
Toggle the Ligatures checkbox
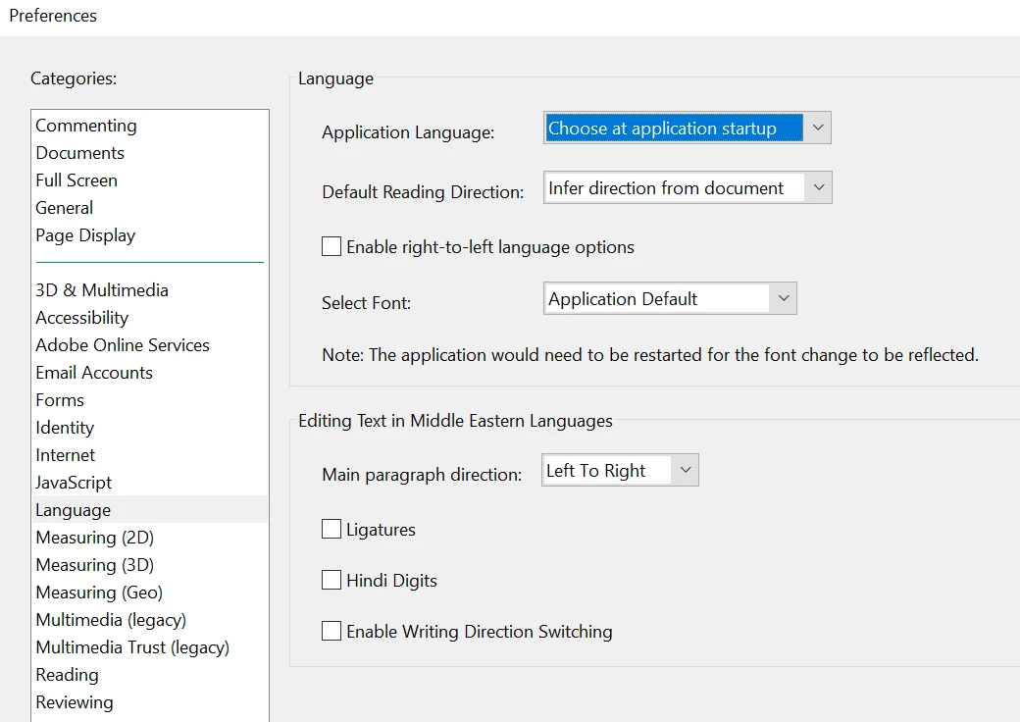click(x=331, y=530)
